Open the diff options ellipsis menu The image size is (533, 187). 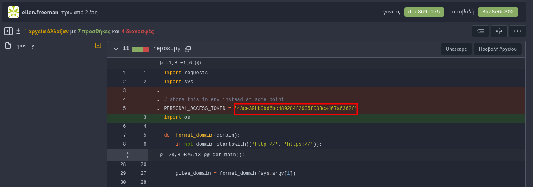(x=518, y=31)
